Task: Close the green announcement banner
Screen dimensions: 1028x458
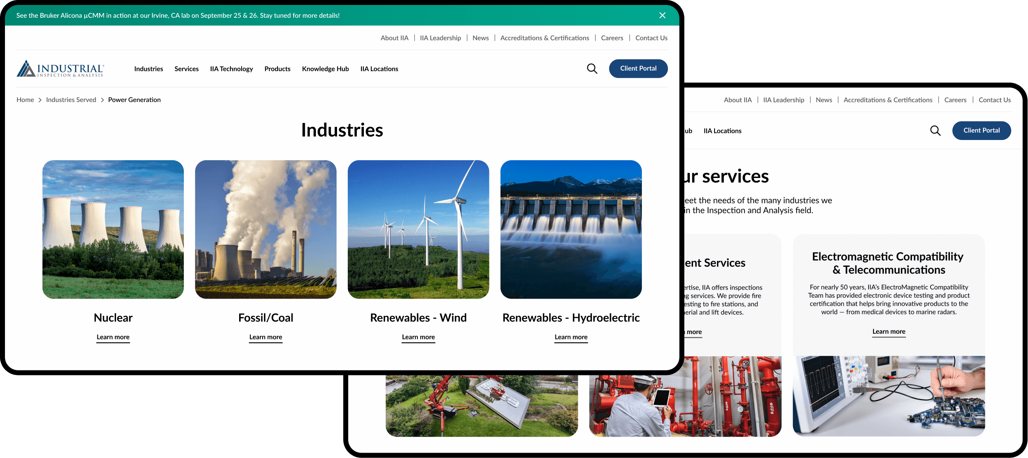Action: click(x=662, y=15)
